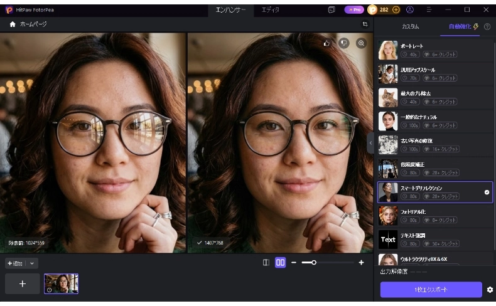This screenshot has width=496, height=306.
Task: Toggle the スマートデリフレクション checkmark
Action: pos(487,193)
